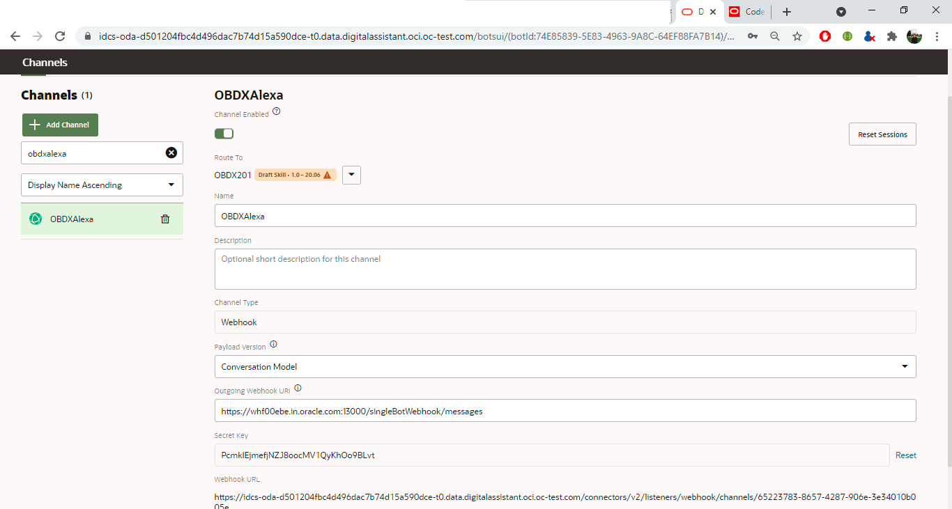Switch to the first Oracle tab
This screenshot has width=952, height=509.
point(699,12)
